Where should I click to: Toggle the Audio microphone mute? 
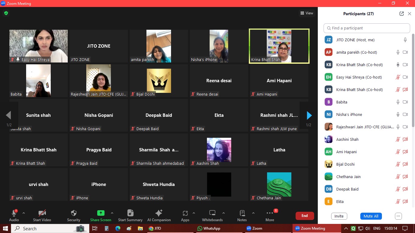pos(14,213)
